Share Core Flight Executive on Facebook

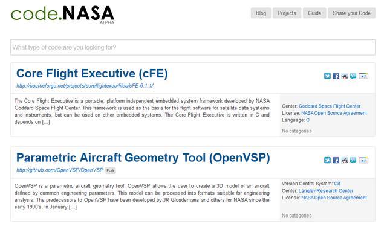pos(336,76)
